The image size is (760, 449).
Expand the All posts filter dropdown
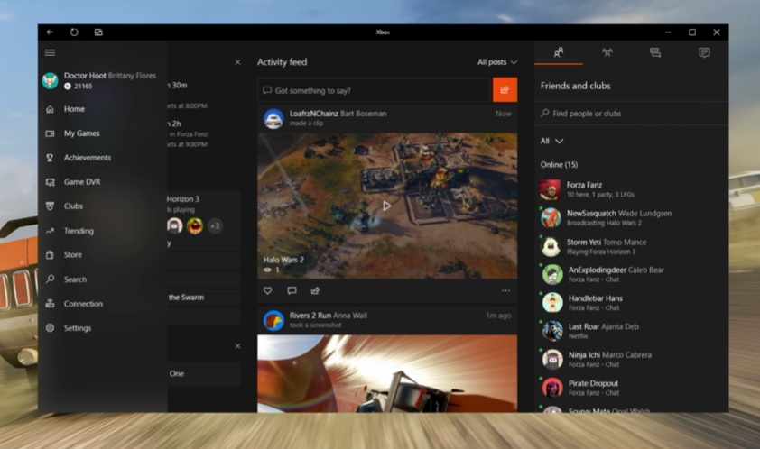click(x=497, y=62)
